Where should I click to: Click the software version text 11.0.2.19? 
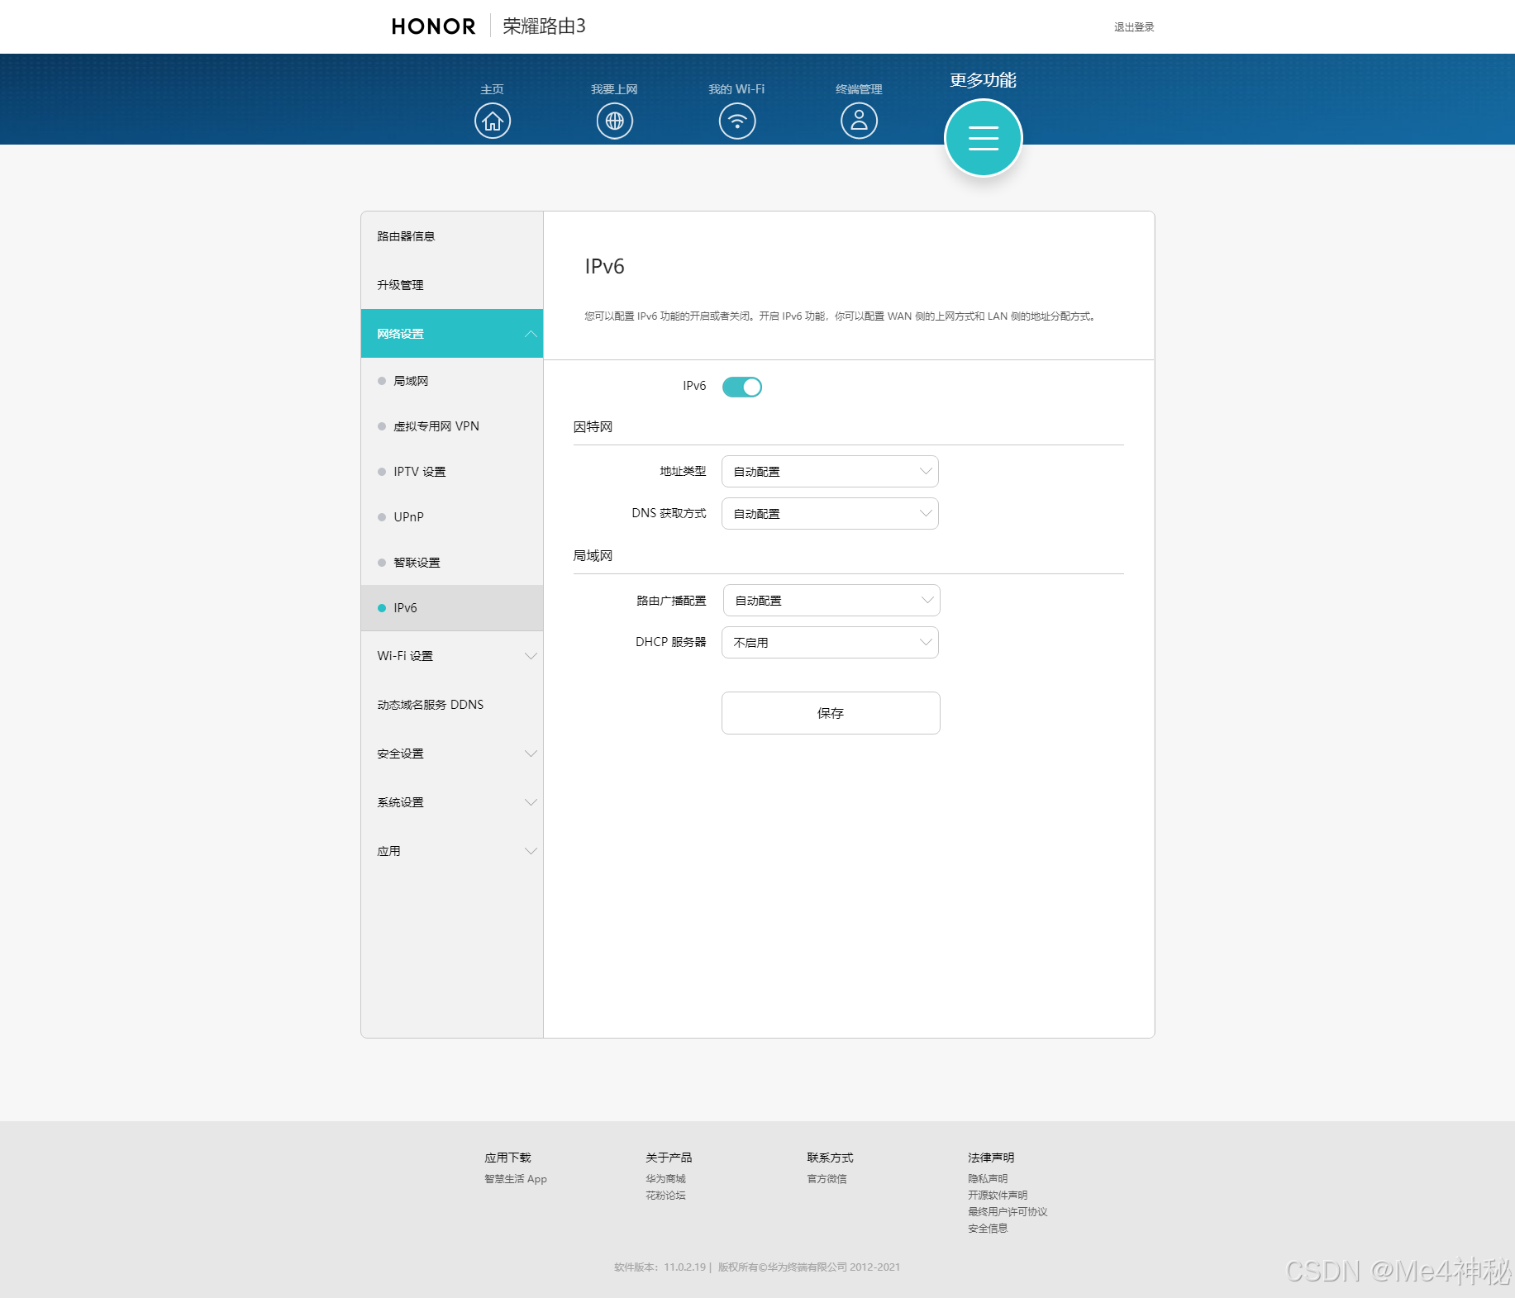[x=661, y=1267]
